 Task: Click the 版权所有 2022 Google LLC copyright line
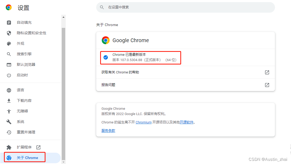(x=134, y=114)
